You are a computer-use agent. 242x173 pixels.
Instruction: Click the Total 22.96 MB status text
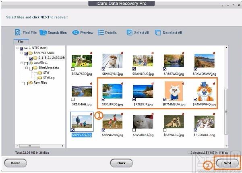pyautogui.click(x=32, y=153)
